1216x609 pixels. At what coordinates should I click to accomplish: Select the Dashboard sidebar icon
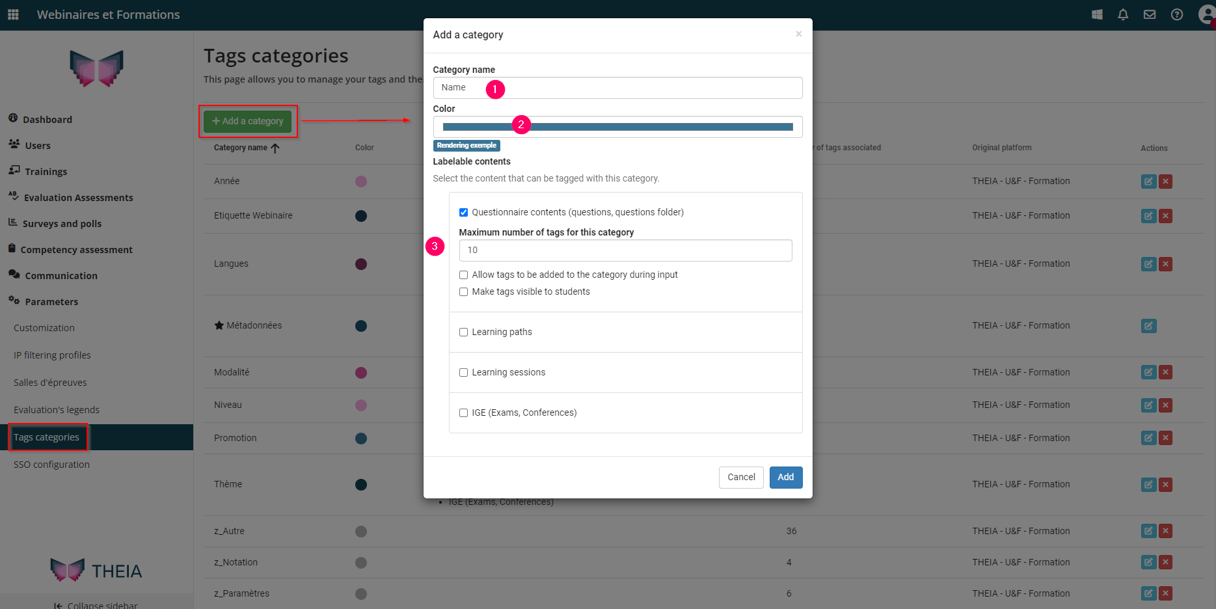[x=13, y=118]
